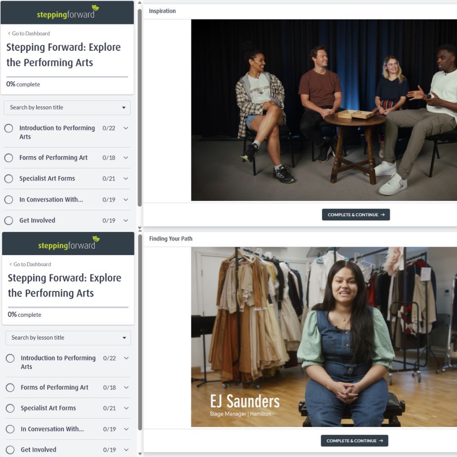Toggle the Forms of Performing Art circle in Finding Your Path sidebar
This screenshot has width=457, height=457.
pyautogui.click(x=10, y=388)
